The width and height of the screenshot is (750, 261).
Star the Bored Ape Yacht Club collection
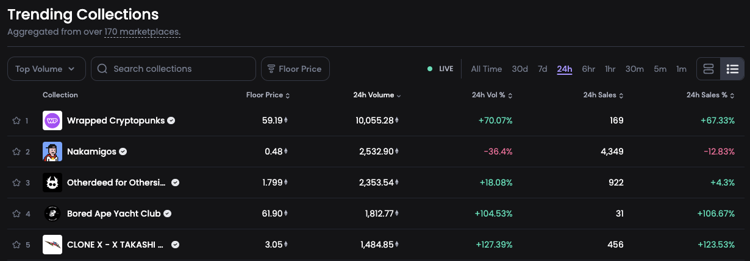tap(16, 214)
